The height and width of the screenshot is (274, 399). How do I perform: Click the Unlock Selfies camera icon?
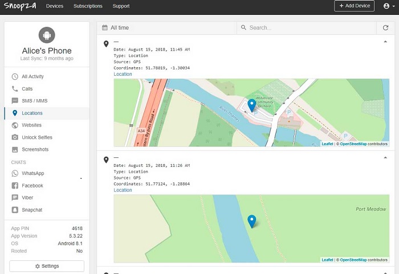click(15, 137)
